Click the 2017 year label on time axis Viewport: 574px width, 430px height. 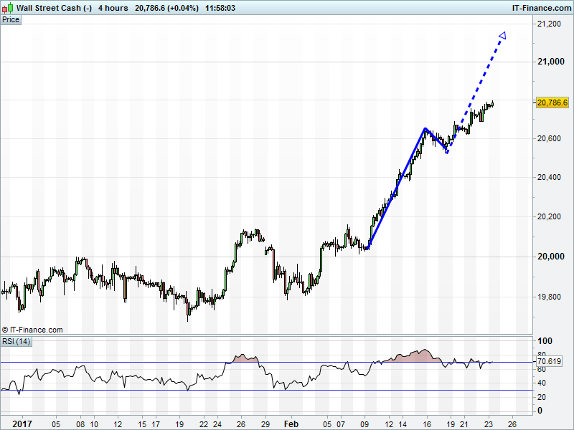click(22, 424)
